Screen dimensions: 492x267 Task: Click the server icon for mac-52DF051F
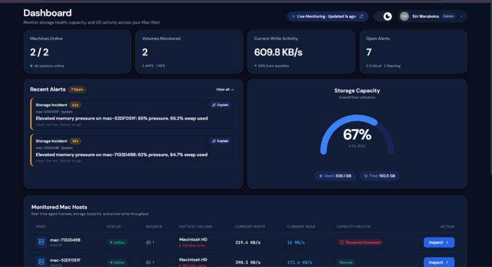41,262
